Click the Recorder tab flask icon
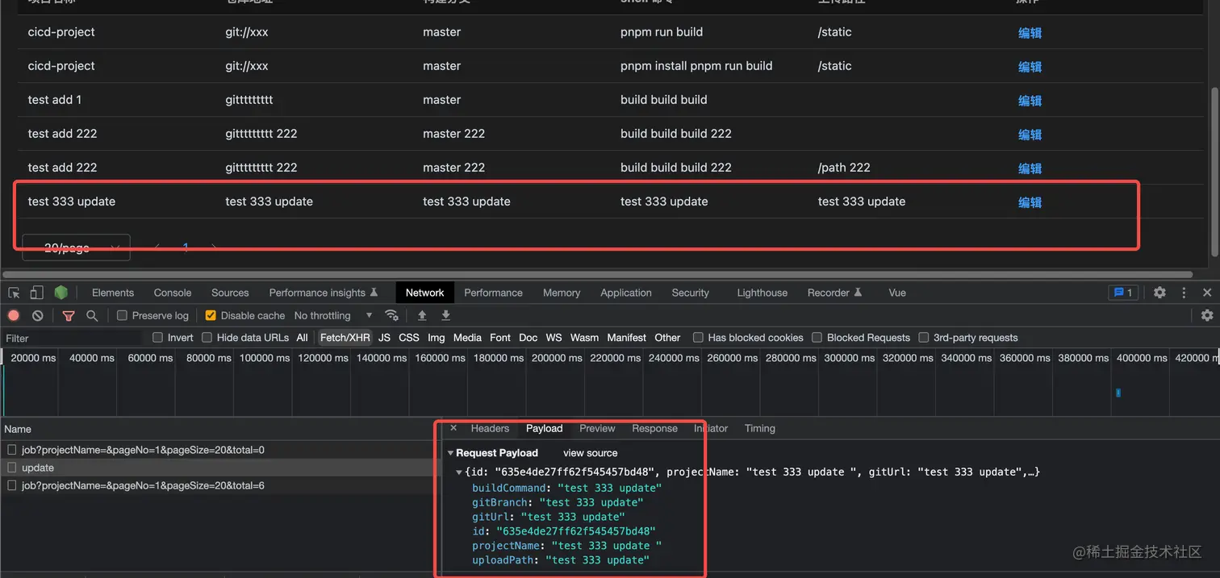Viewport: 1220px width, 578px height. (x=858, y=293)
